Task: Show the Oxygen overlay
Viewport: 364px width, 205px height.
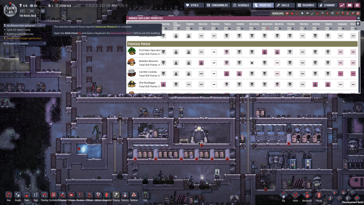Action: (287, 13)
